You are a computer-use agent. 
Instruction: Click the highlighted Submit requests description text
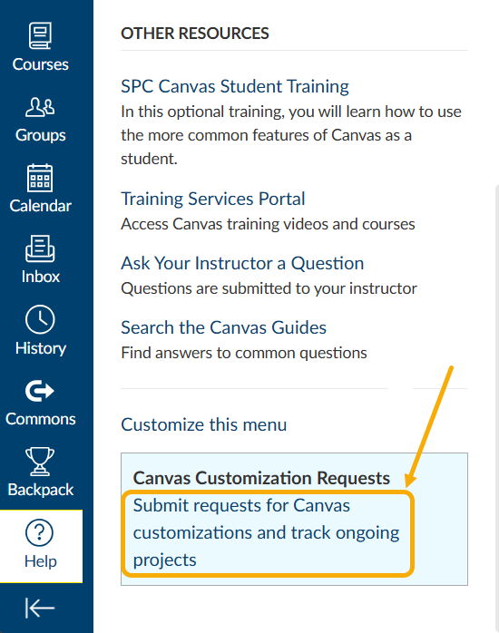click(267, 533)
